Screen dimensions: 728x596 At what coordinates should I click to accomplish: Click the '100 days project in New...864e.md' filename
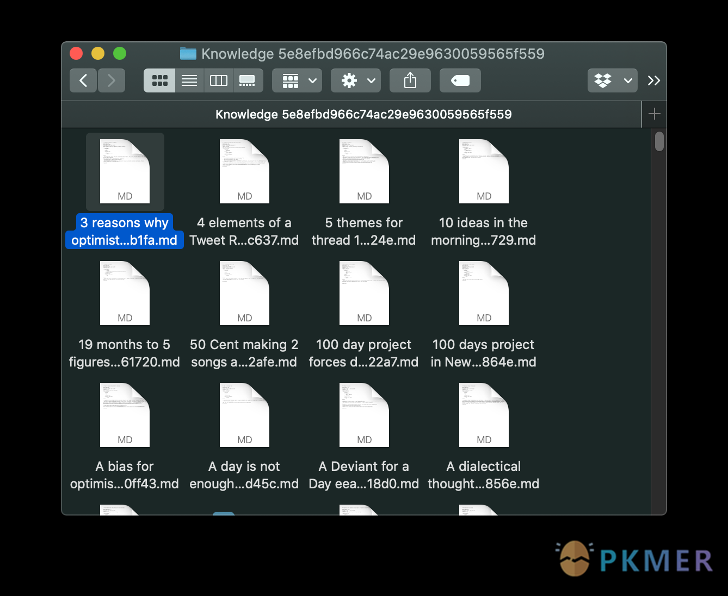tap(484, 353)
